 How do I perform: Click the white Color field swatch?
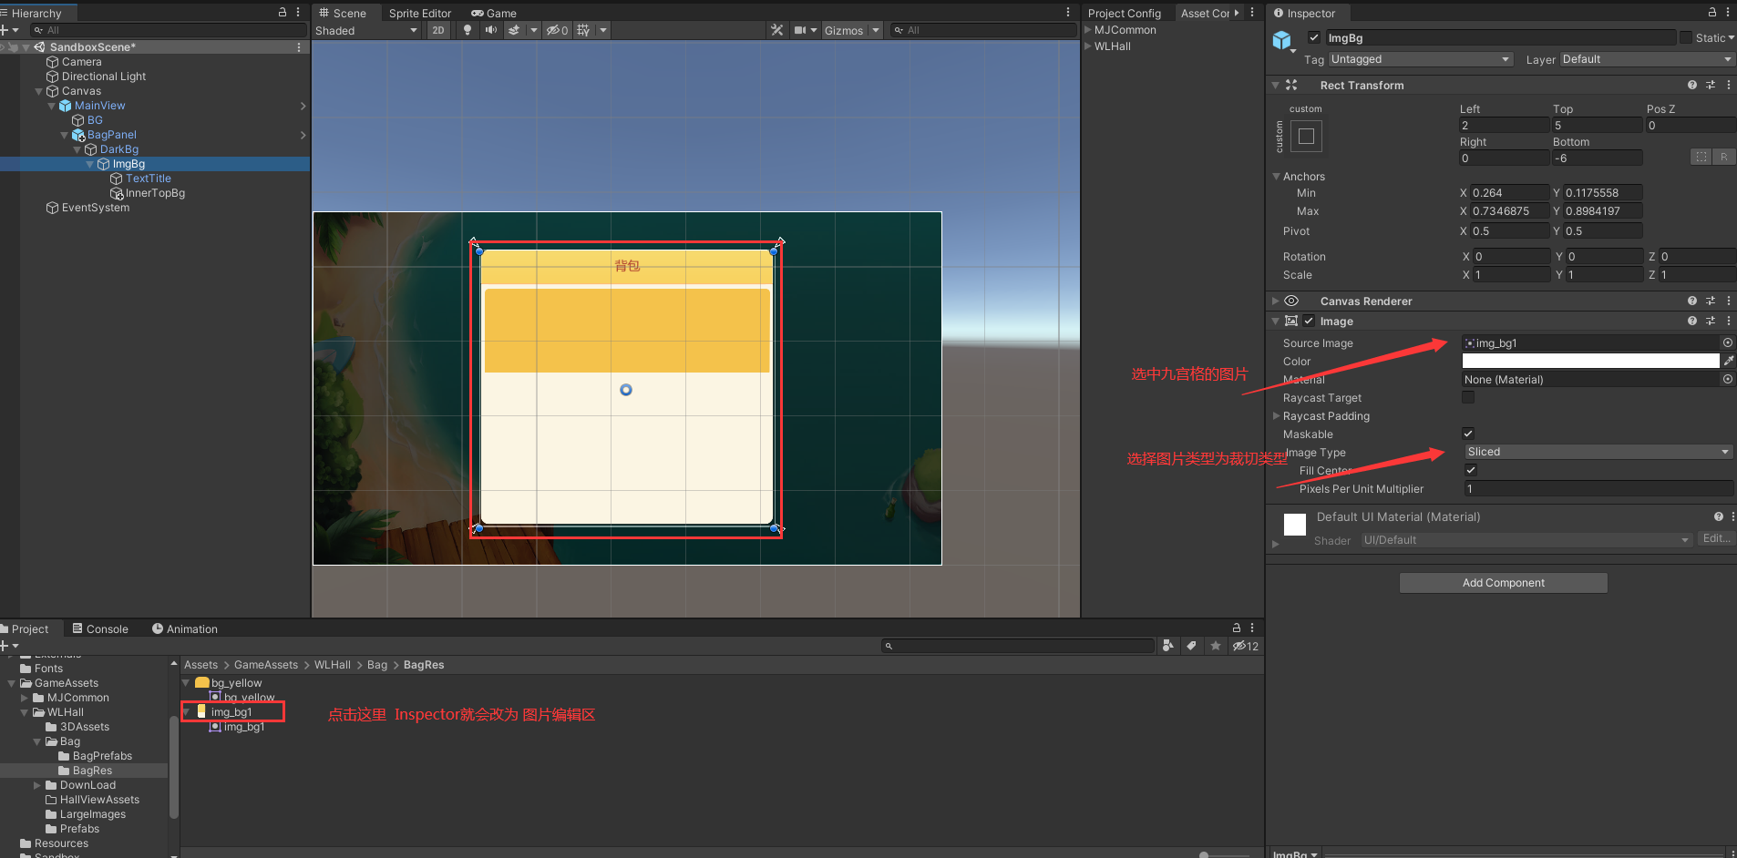[1589, 361]
